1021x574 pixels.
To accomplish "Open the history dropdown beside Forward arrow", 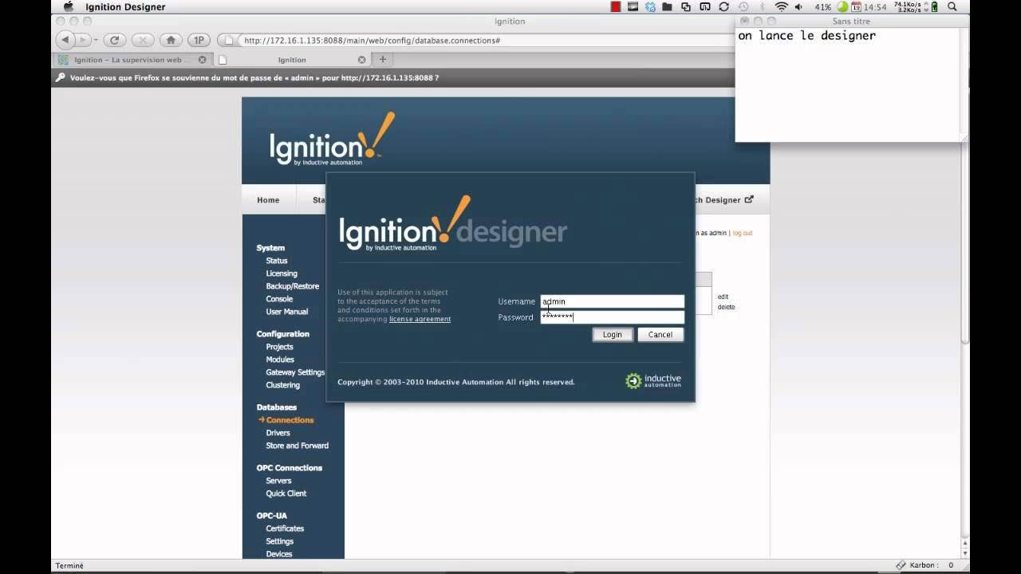I will coord(96,40).
